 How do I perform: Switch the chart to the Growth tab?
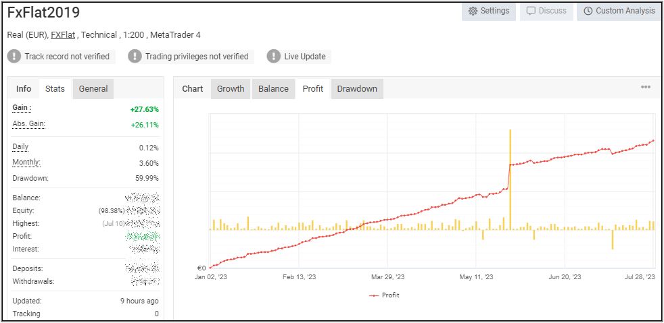tap(231, 88)
